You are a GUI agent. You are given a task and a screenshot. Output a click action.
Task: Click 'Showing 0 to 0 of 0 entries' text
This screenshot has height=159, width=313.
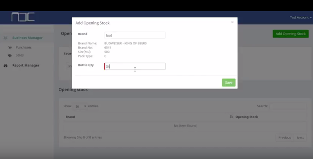(x=83, y=137)
